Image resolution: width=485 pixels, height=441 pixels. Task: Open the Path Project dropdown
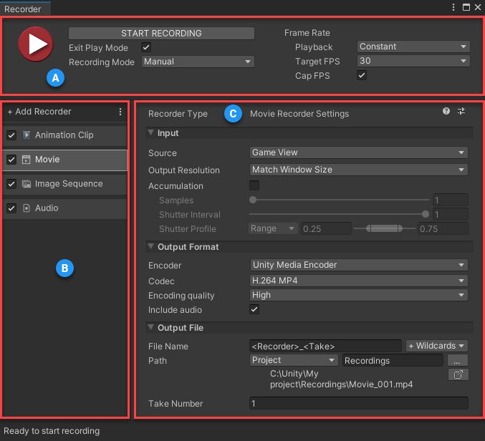294,360
